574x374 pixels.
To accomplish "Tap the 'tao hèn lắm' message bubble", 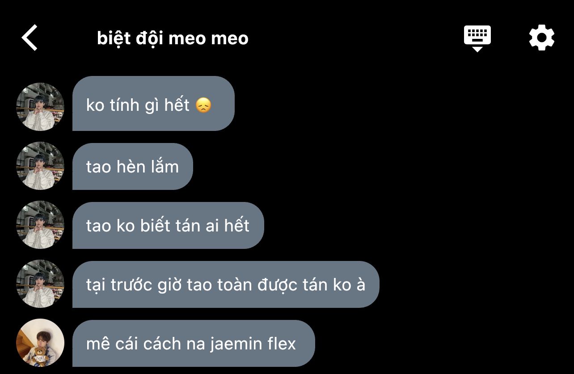I will [x=132, y=166].
